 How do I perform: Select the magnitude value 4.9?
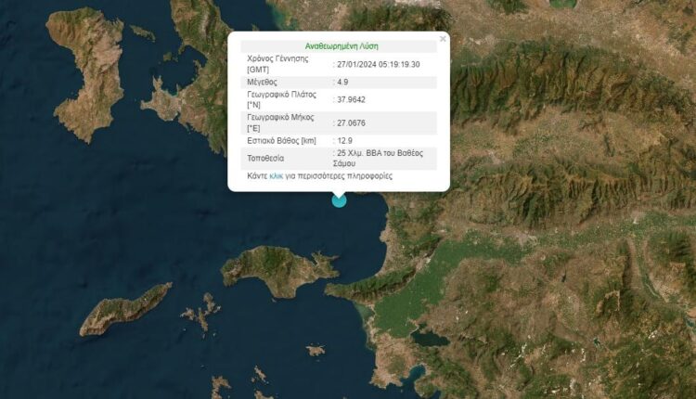[344, 81]
